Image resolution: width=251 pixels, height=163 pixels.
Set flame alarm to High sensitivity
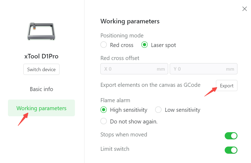coord(104,110)
